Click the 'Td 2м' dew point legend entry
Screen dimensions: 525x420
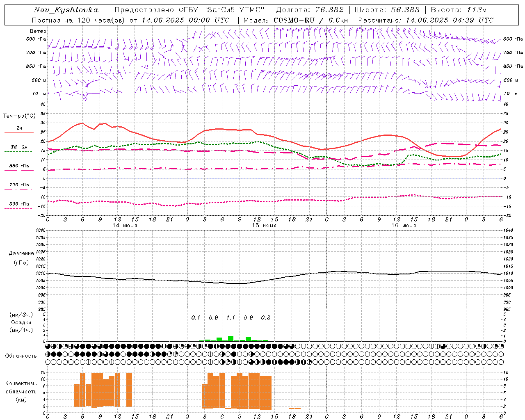click(19, 147)
